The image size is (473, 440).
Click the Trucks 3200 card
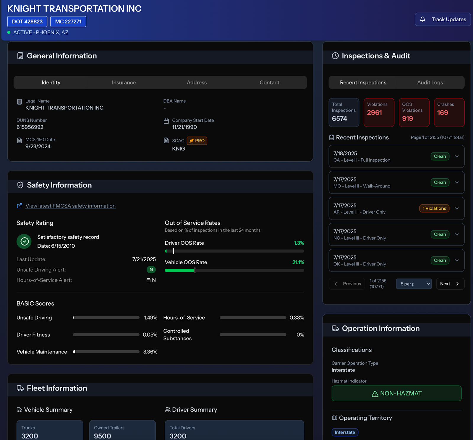click(x=50, y=430)
